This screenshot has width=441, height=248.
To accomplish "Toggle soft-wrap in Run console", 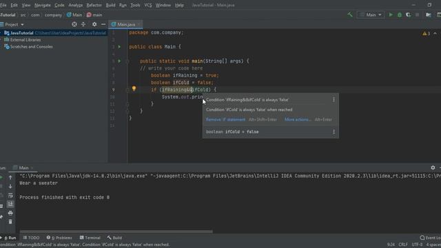I will pos(10,195).
